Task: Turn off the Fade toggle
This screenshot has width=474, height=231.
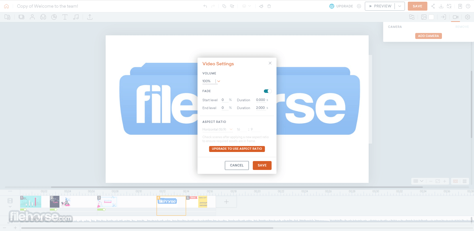Action: click(x=268, y=91)
